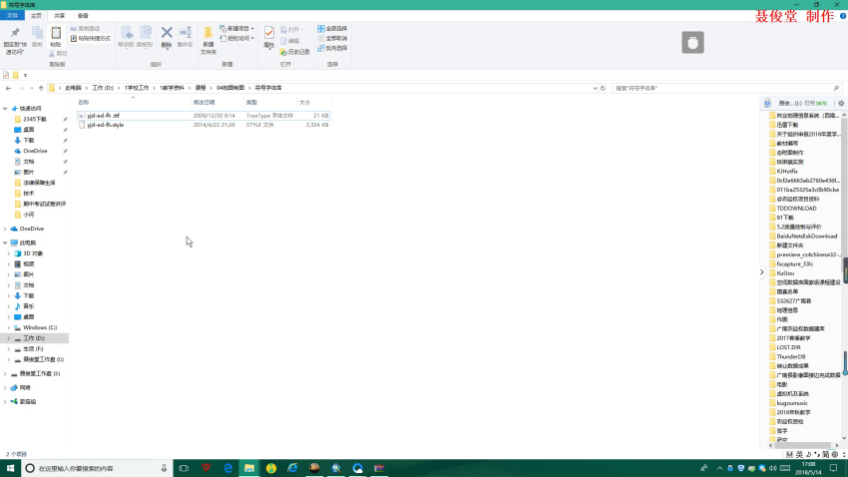Click the search box for 符号字体库

pyautogui.click(x=726, y=88)
